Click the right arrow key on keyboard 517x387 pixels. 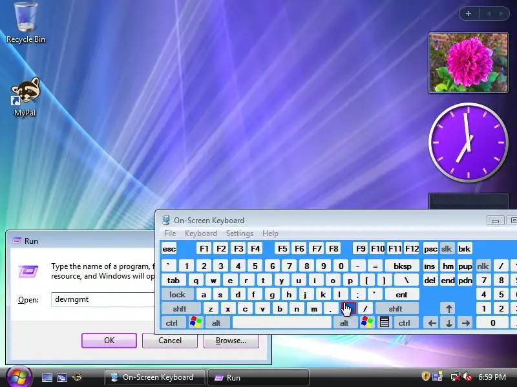[465, 323]
